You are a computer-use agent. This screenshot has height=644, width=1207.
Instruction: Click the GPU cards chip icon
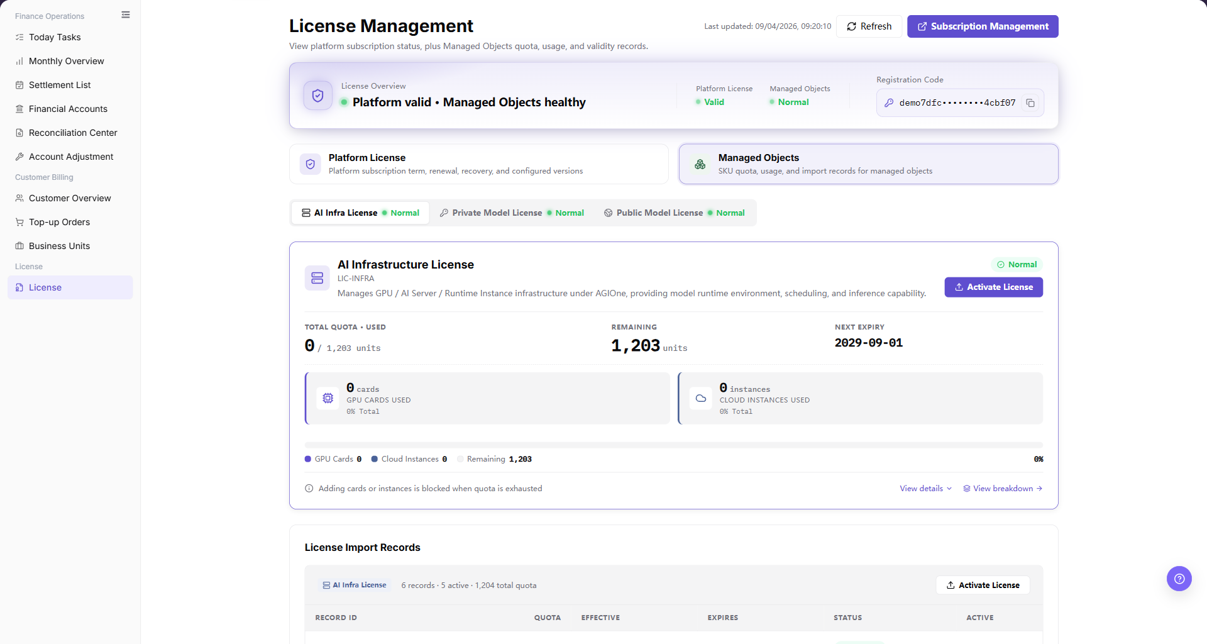point(328,398)
